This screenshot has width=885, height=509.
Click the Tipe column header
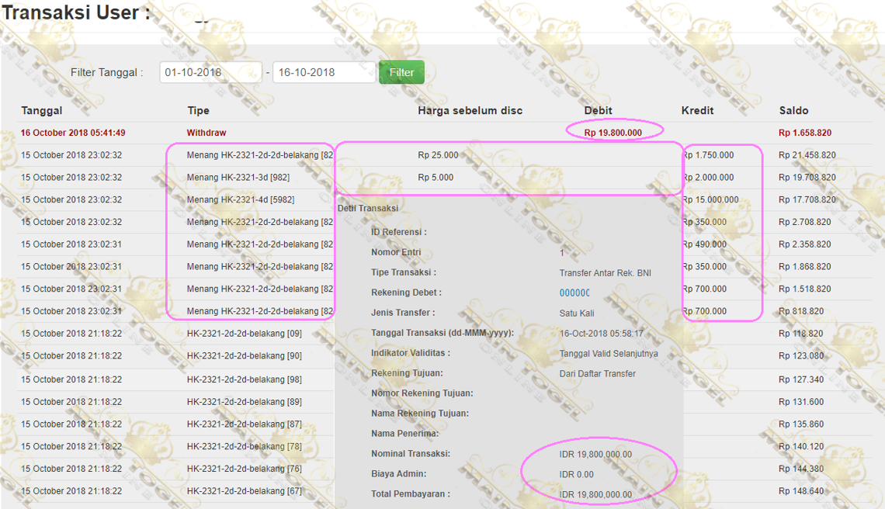(x=198, y=111)
